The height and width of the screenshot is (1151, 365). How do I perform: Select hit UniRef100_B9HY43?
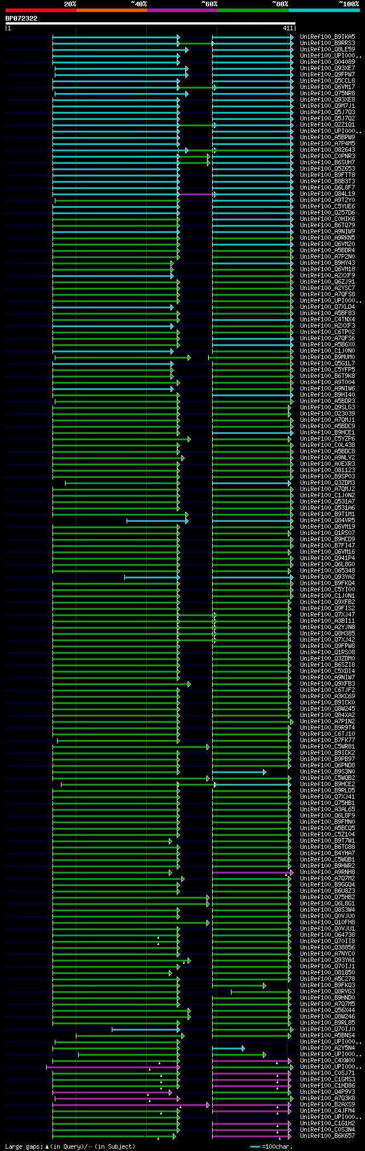(x=327, y=263)
